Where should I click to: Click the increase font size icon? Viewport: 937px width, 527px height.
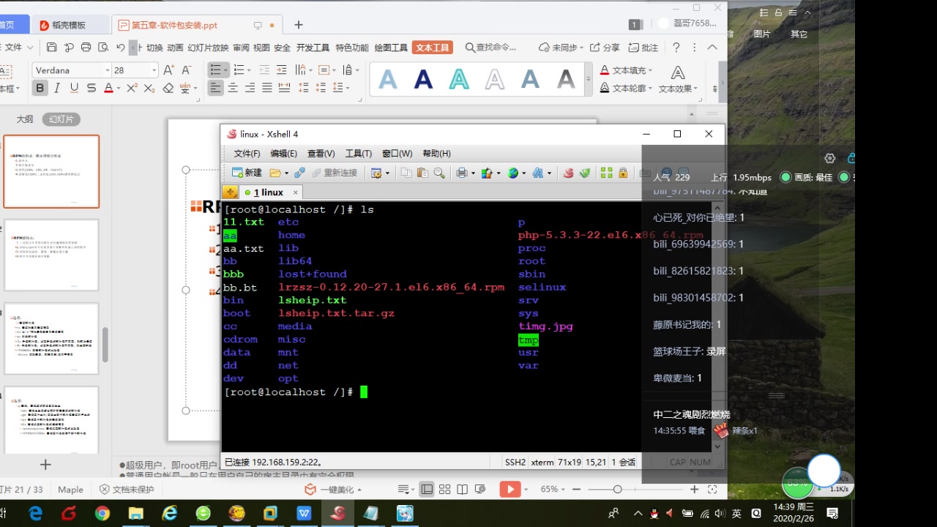pos(168,70)
